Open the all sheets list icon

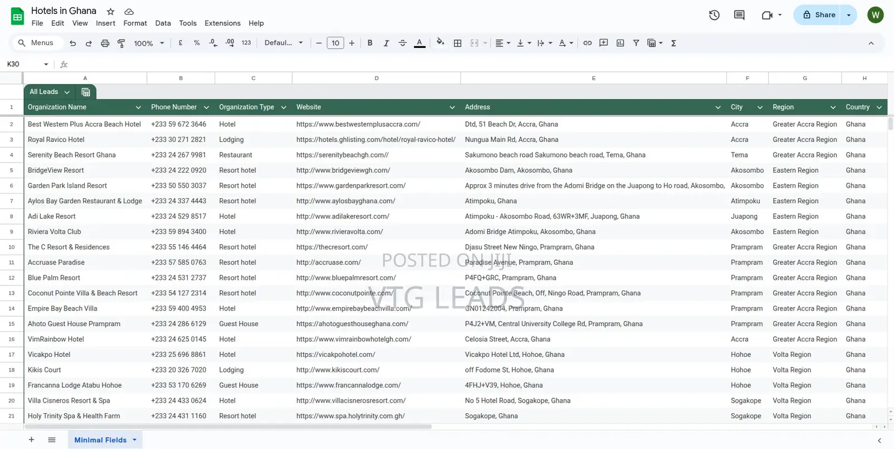tap(52, 440)
